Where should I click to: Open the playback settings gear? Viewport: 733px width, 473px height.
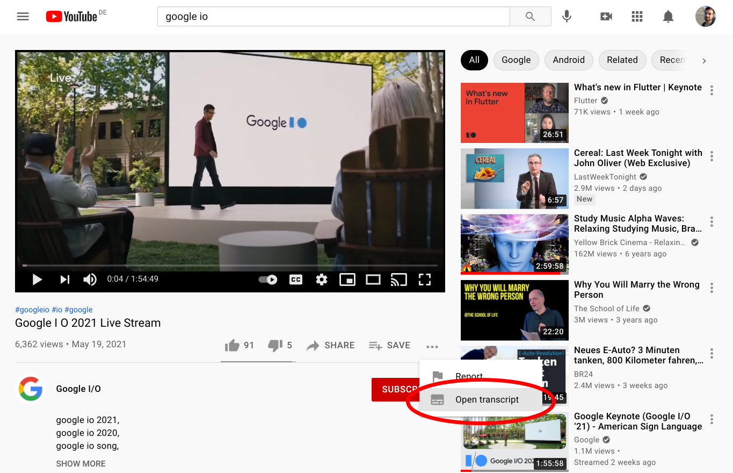pyautogui.click(x=321, y=279)
